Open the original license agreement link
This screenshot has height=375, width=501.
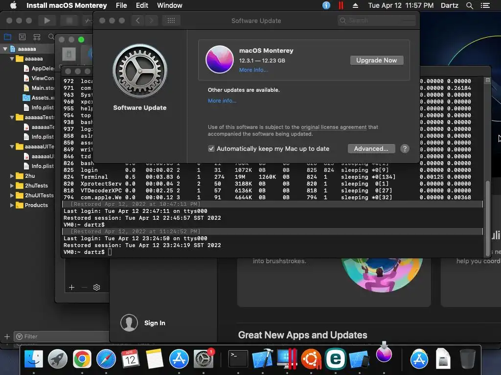[334, 127]
